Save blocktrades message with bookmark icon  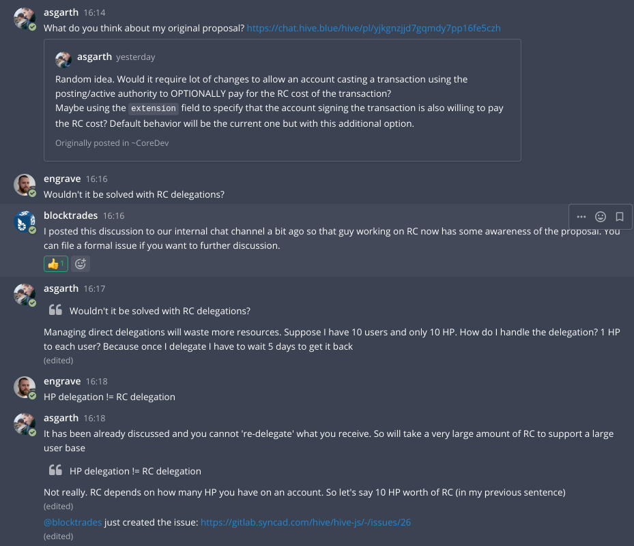point(620,217)
